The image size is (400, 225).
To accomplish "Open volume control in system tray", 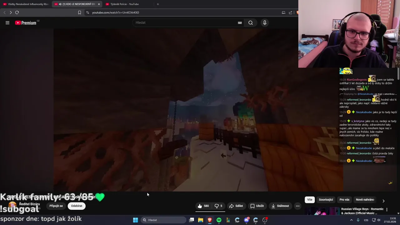I will click(379, 220).
